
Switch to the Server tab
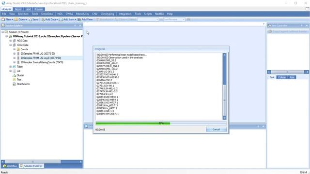pyautogui.click(x=18, y=9)
